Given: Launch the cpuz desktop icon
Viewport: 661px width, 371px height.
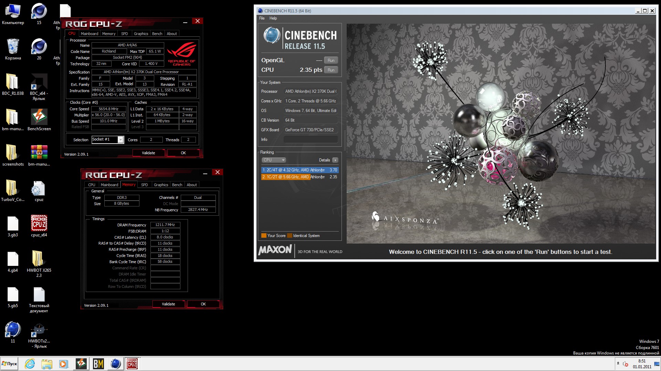Looking at the screenshot, I should coord(39,191).
